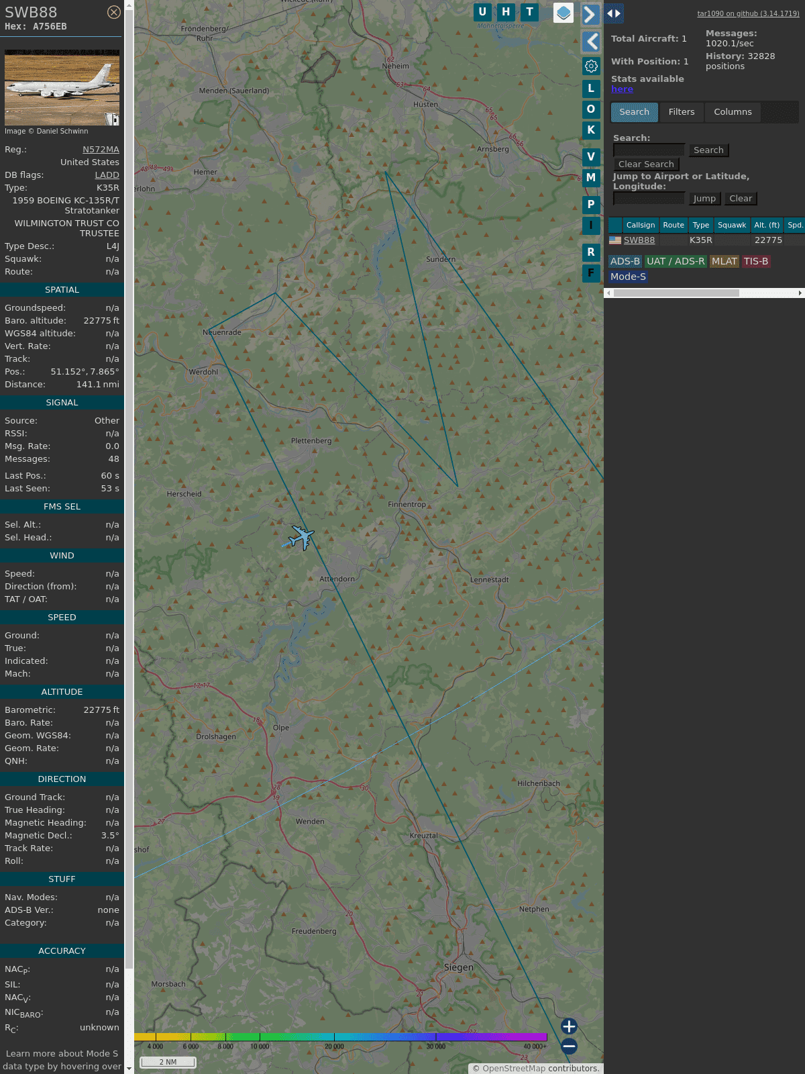
Task: Sort table by Type column
Action: tap(701, 226)
